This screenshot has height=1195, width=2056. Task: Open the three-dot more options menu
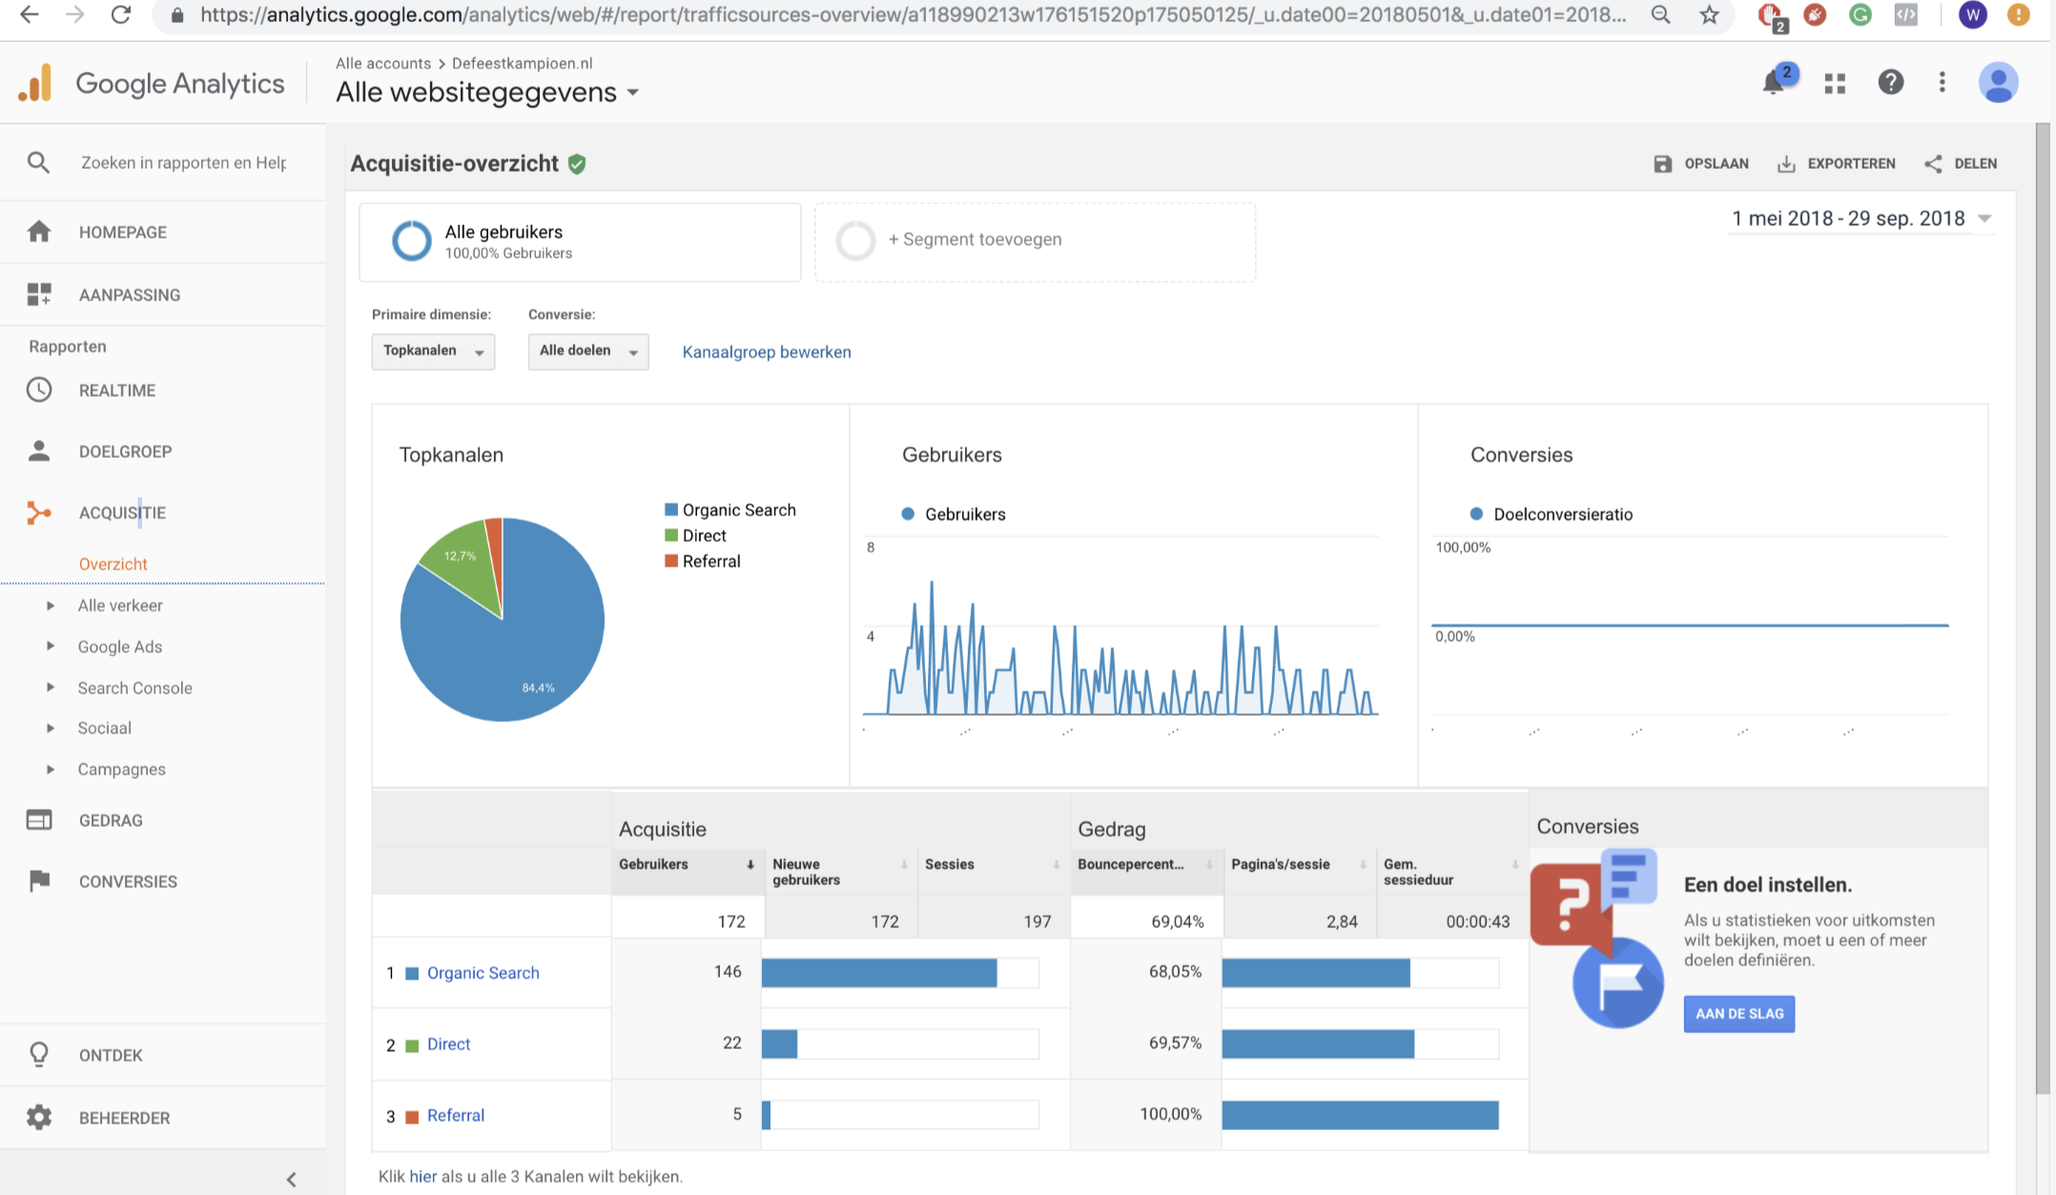point(1943,82)
